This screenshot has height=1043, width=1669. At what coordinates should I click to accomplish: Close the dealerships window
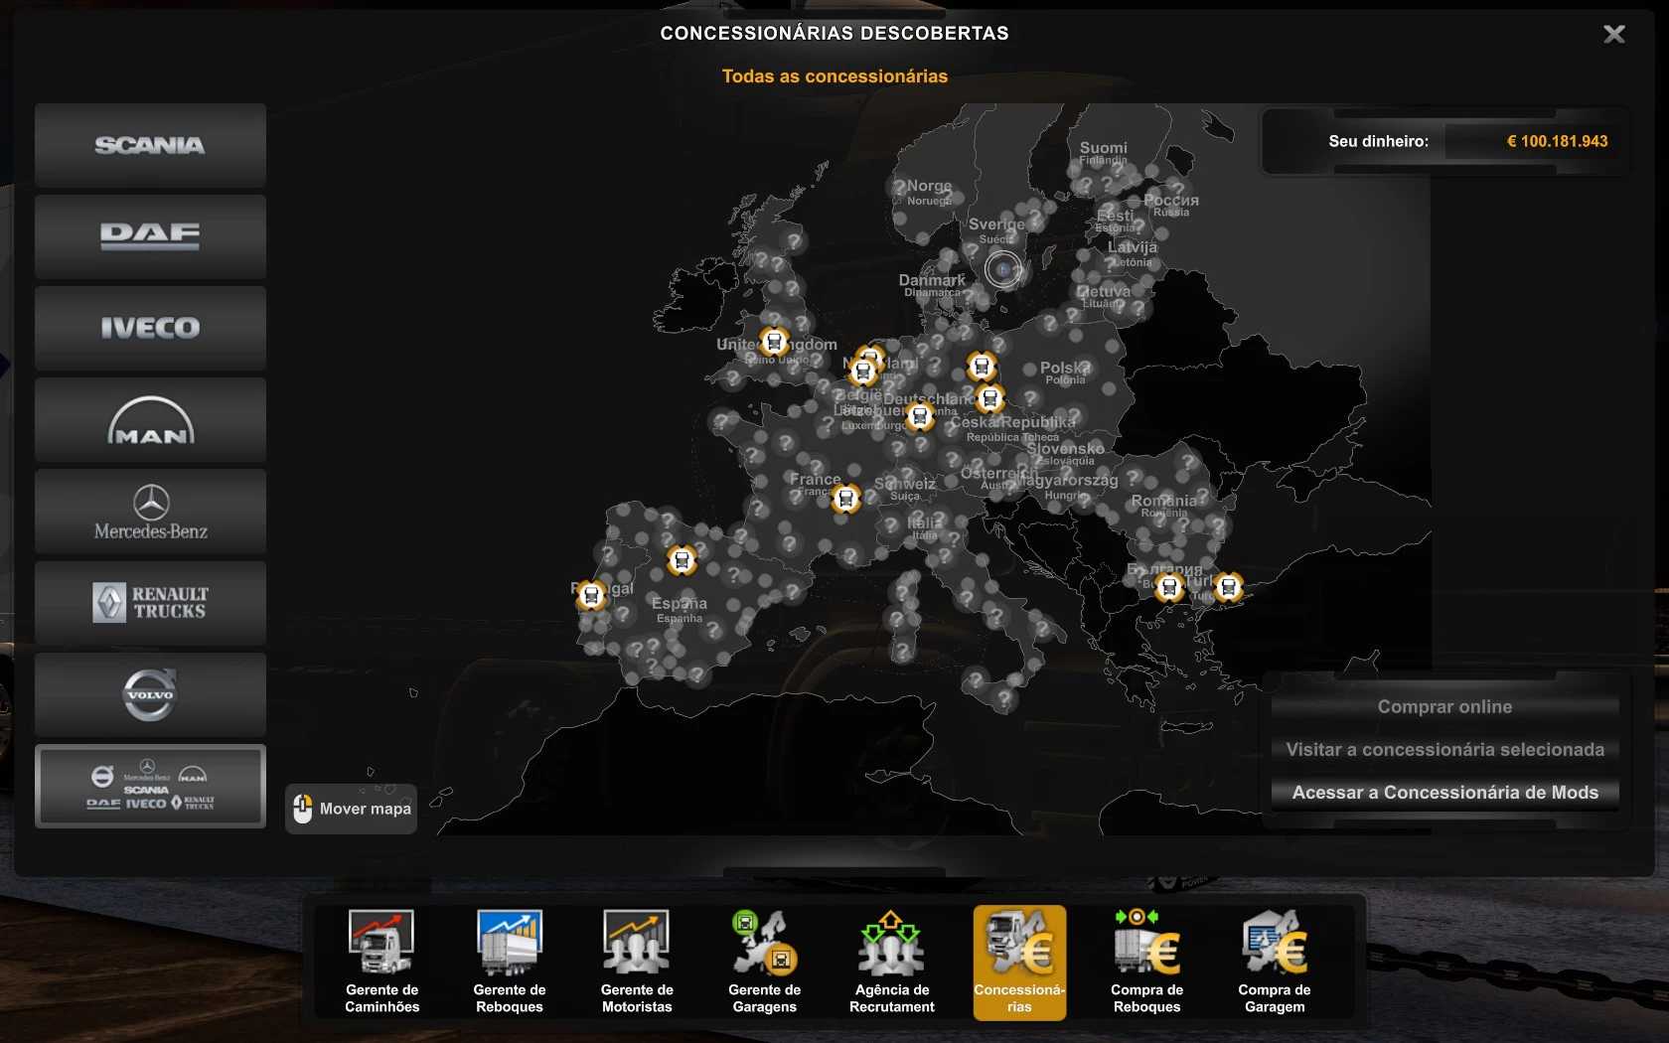click(x=1614, y=35)
